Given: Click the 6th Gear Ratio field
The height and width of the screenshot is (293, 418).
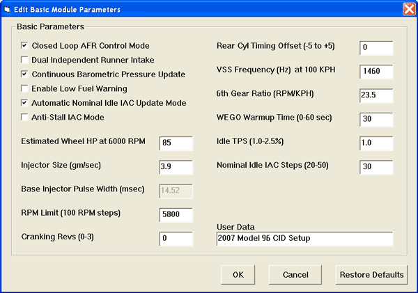Looking at the screenshot, I should [x=376, y=96].
